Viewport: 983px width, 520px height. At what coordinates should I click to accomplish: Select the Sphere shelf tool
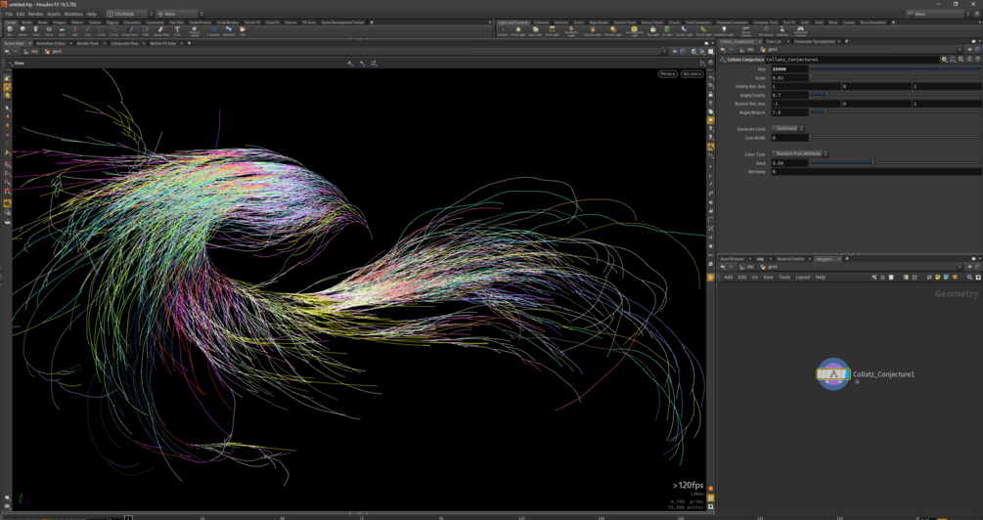22,30
